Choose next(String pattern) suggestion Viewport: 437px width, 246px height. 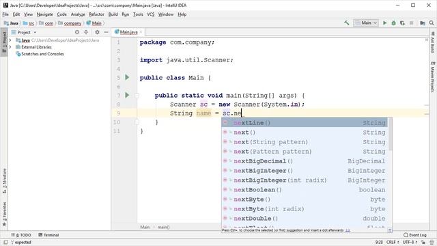click(x=305, y=142)
